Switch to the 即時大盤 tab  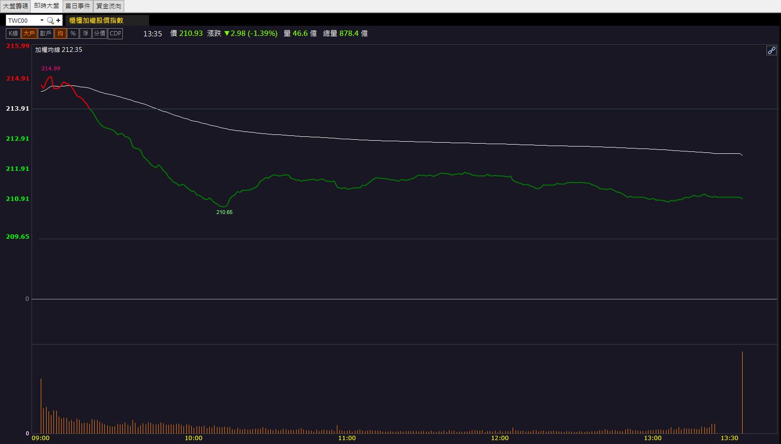47,6
